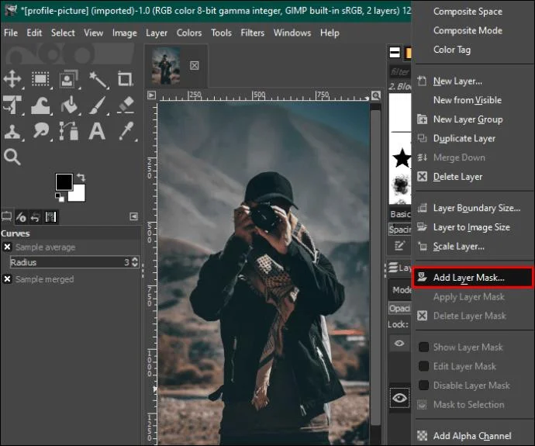535x446 pixels.
Task: Open the Undo History tab
Action: (35, 216)
